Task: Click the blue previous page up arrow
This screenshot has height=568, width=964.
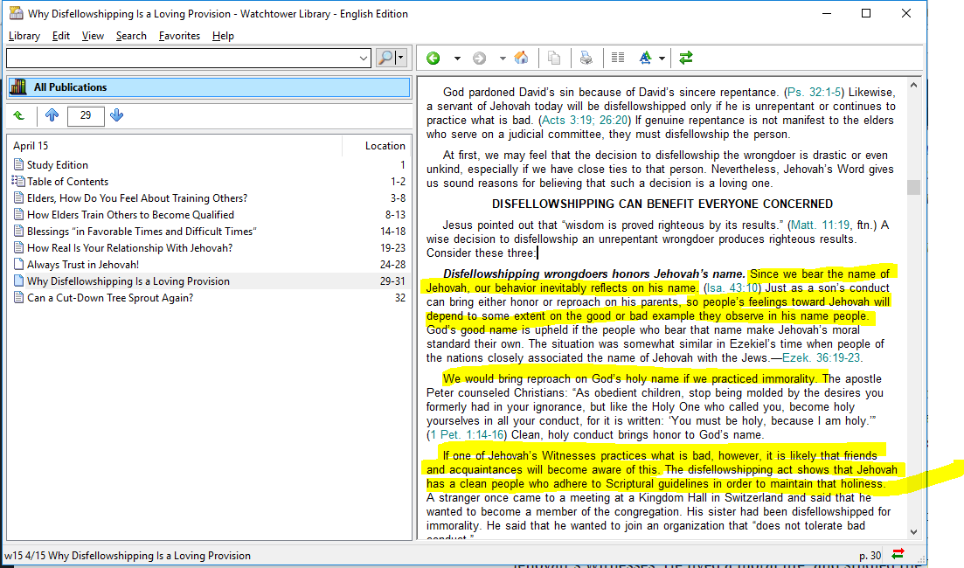Action: 52,115
